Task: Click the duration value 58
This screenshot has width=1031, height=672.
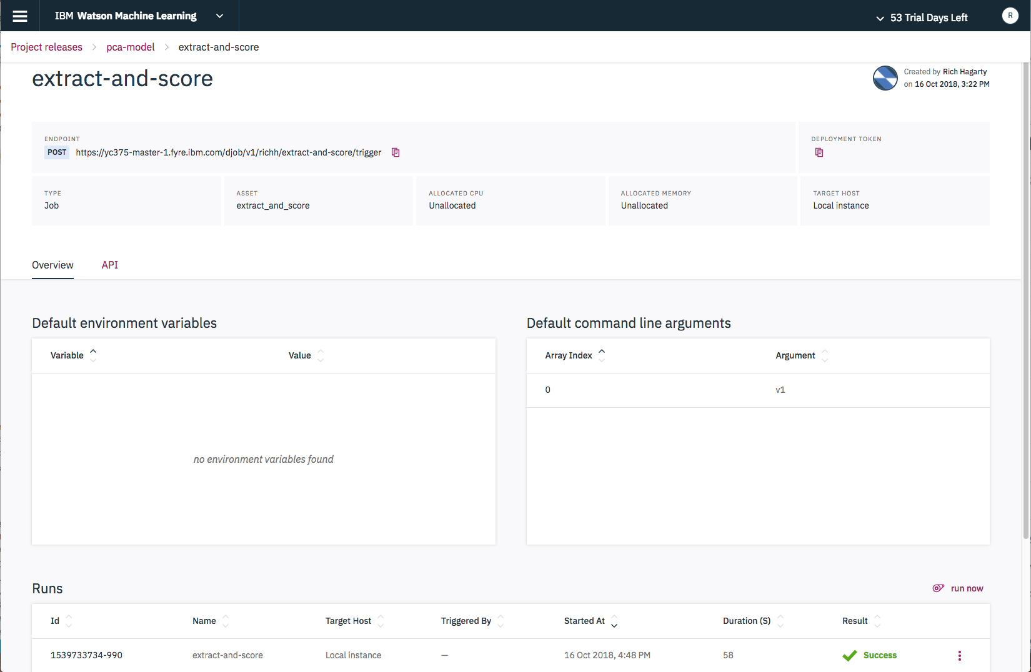Action: pyautogui.click(x=728, y=655)
